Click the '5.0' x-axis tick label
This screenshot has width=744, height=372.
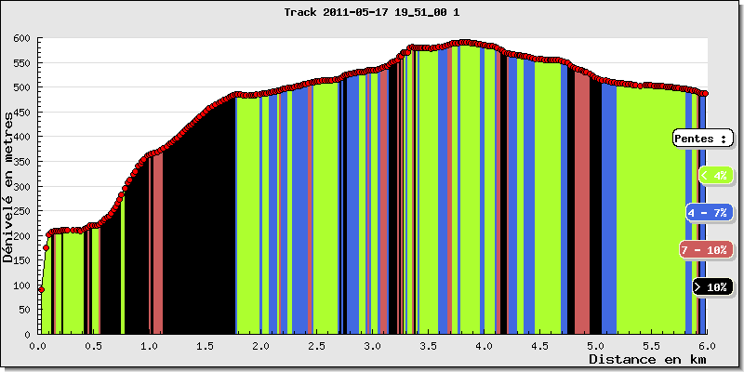point(595,345)
